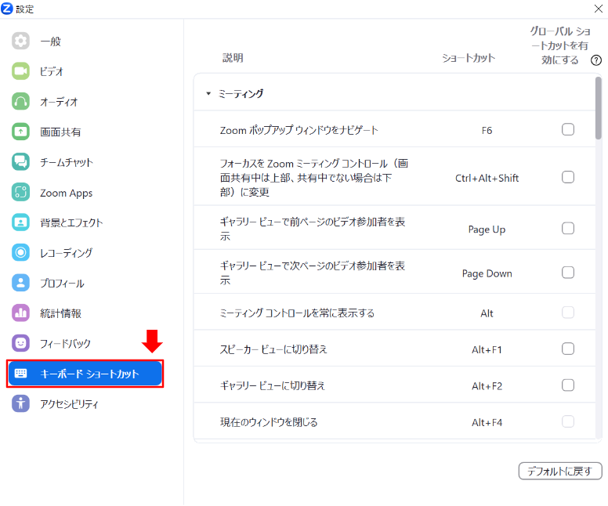
Task: Toggle the Alt+F4 shortcut checkbox
Action: tap(568, 421)
